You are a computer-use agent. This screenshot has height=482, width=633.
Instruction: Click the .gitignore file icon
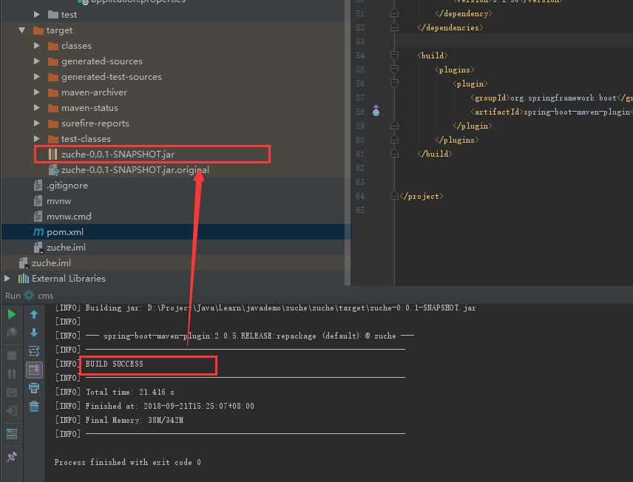(x=38, y=186)
